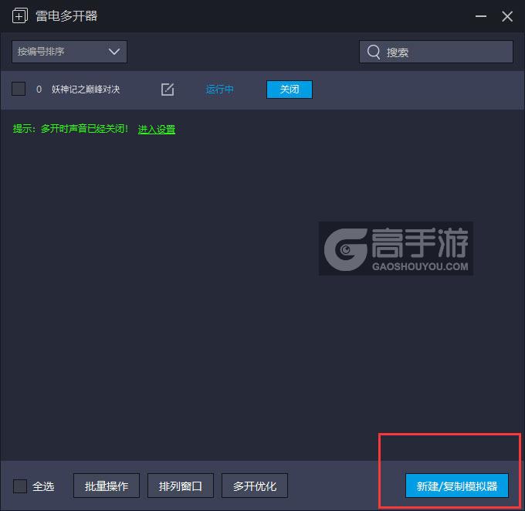Tick the checkbox for emulator 0
Image resolution: width=525 pixels, height=511 pixels.
pos(19,89)
